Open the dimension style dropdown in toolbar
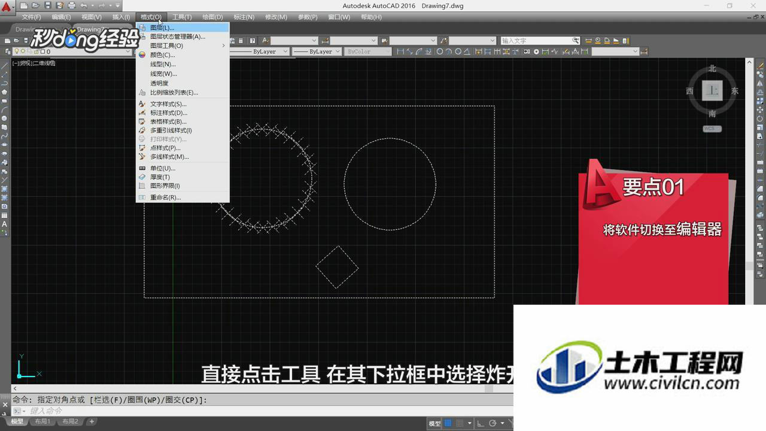 click(615, 51)
